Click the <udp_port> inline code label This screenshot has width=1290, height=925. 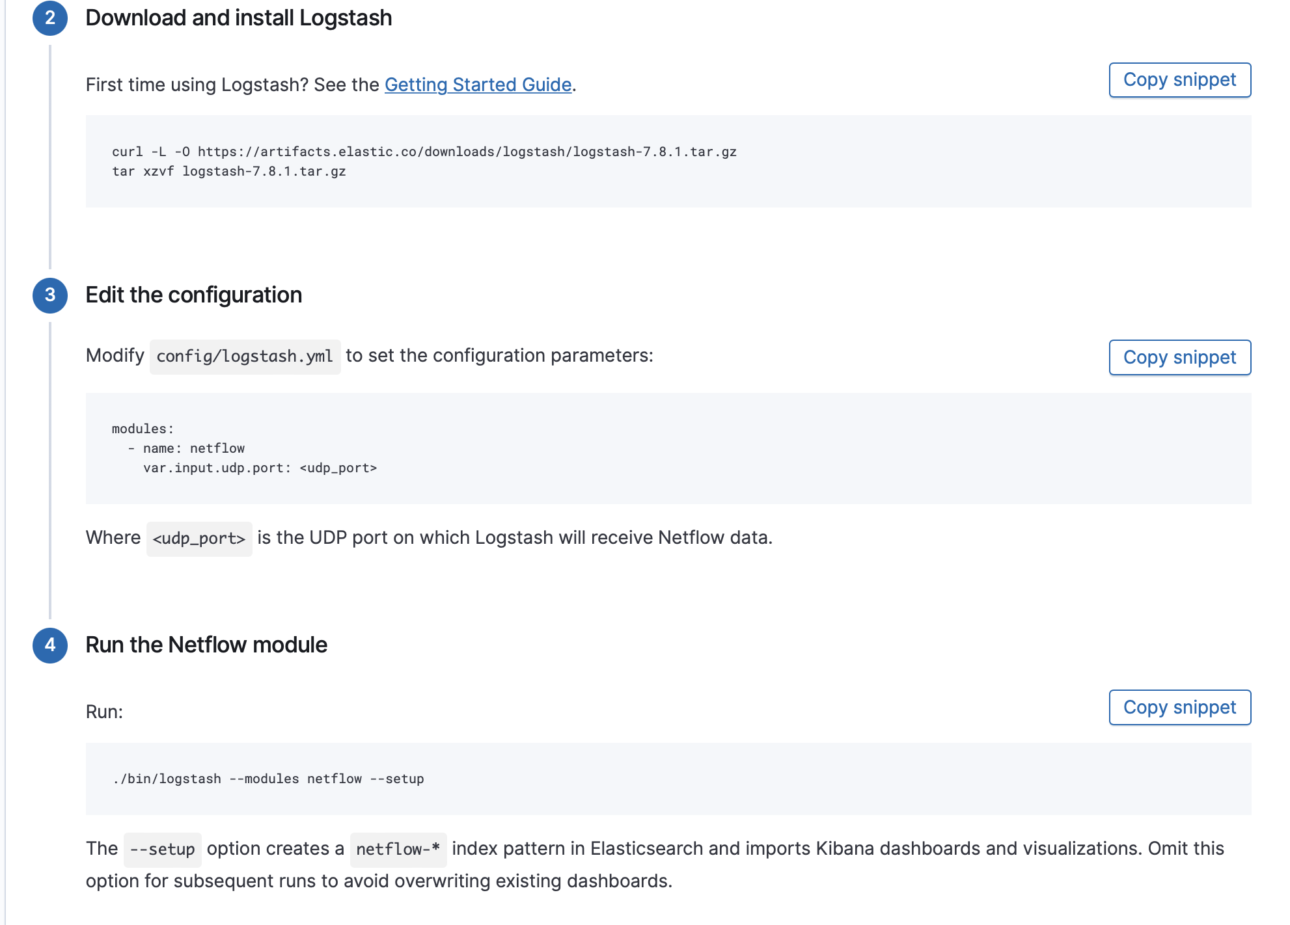coord(199,539)
